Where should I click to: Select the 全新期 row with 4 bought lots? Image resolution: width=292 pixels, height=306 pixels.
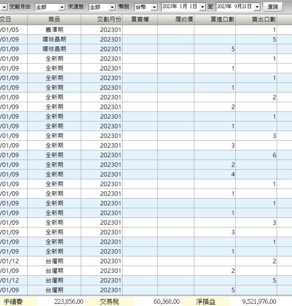coord(54,175)
